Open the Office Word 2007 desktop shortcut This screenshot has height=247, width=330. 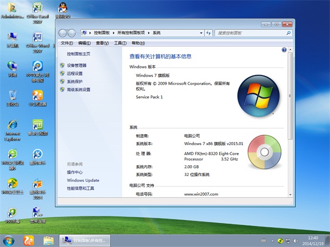click(37, 39)
